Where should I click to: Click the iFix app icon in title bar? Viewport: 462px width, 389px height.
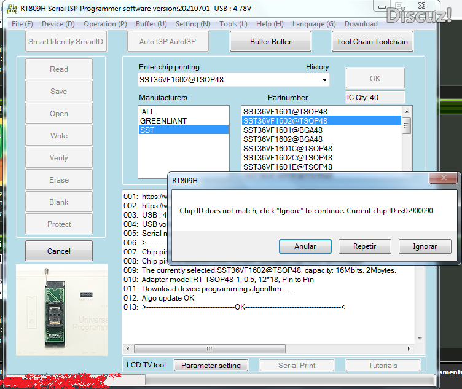point(11,8)
